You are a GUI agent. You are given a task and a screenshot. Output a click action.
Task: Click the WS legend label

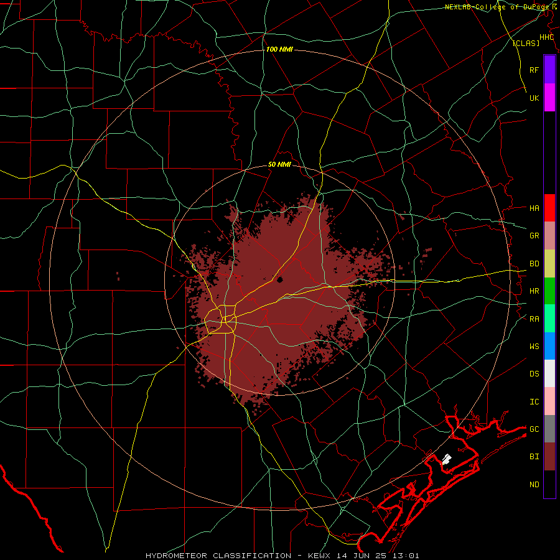(534, 346)
